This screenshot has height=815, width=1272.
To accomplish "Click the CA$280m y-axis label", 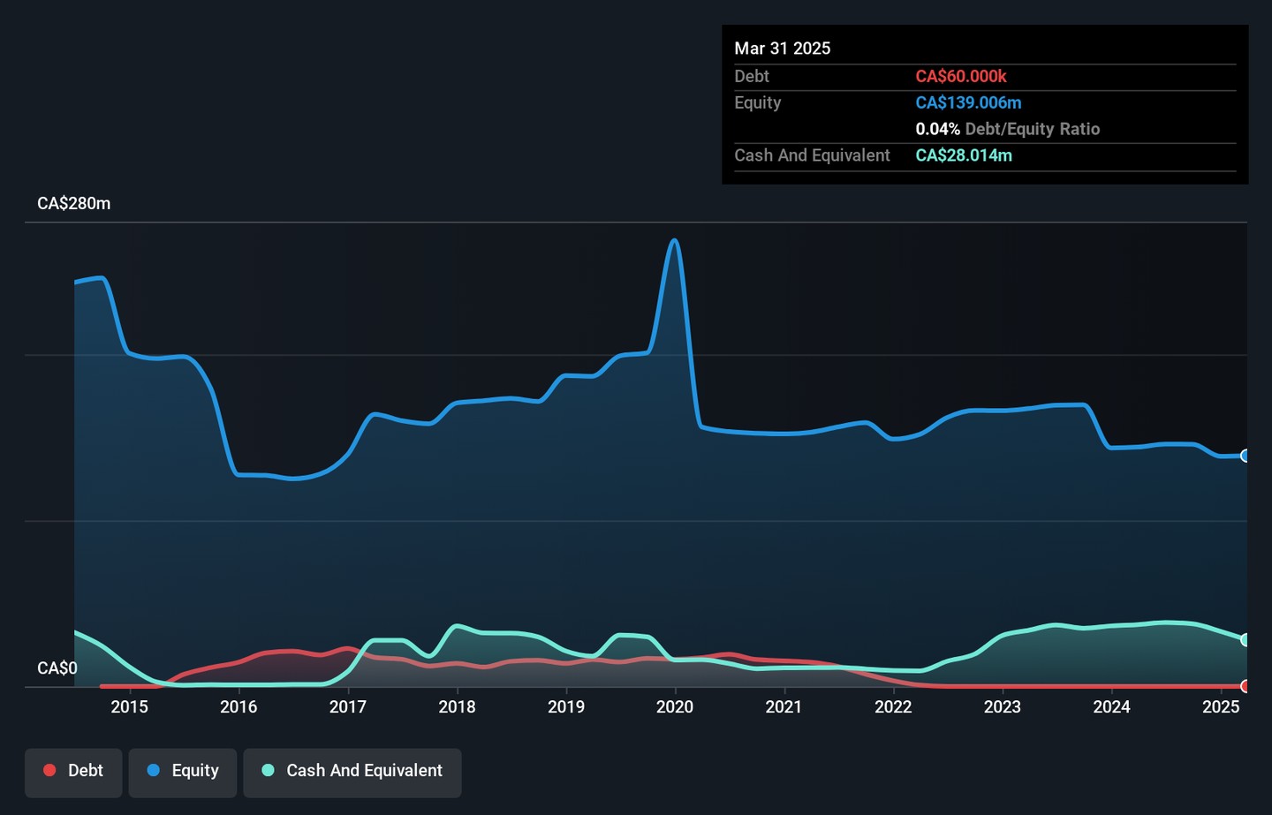I will (74, 204).
